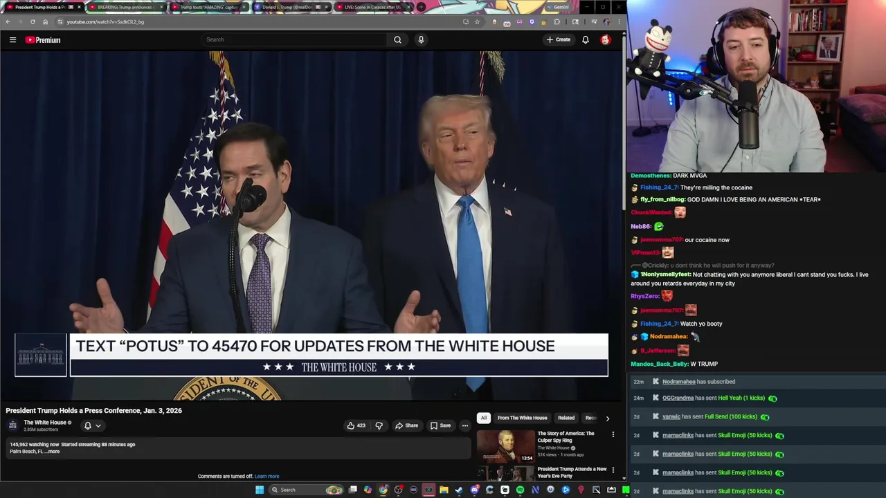
Task: Follow the 'Learn more' comments link
Action: point(266,477)
